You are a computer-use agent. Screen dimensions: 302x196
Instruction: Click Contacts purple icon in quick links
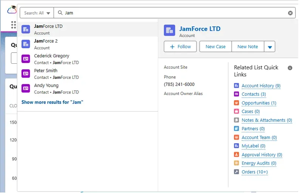pyautogui.click(x=236, y=94)
